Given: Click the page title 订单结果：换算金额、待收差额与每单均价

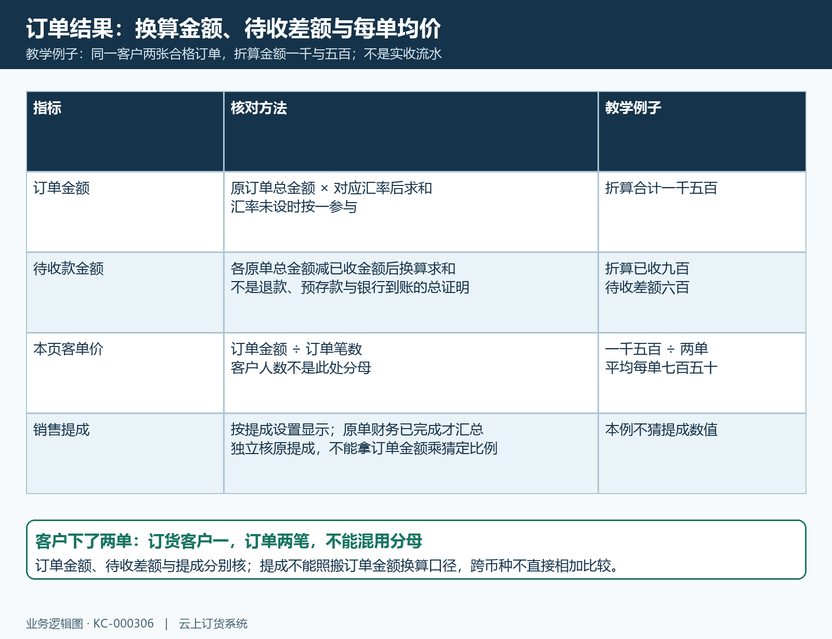Looking at the screenshot, I should tap(233, 28).
